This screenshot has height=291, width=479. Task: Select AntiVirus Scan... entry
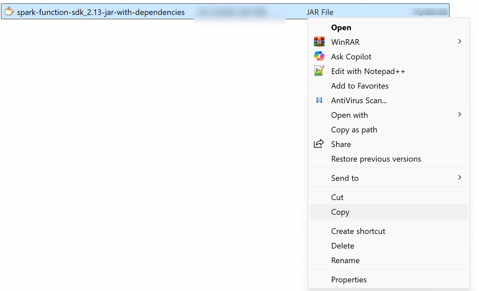[x=389, y=101]
